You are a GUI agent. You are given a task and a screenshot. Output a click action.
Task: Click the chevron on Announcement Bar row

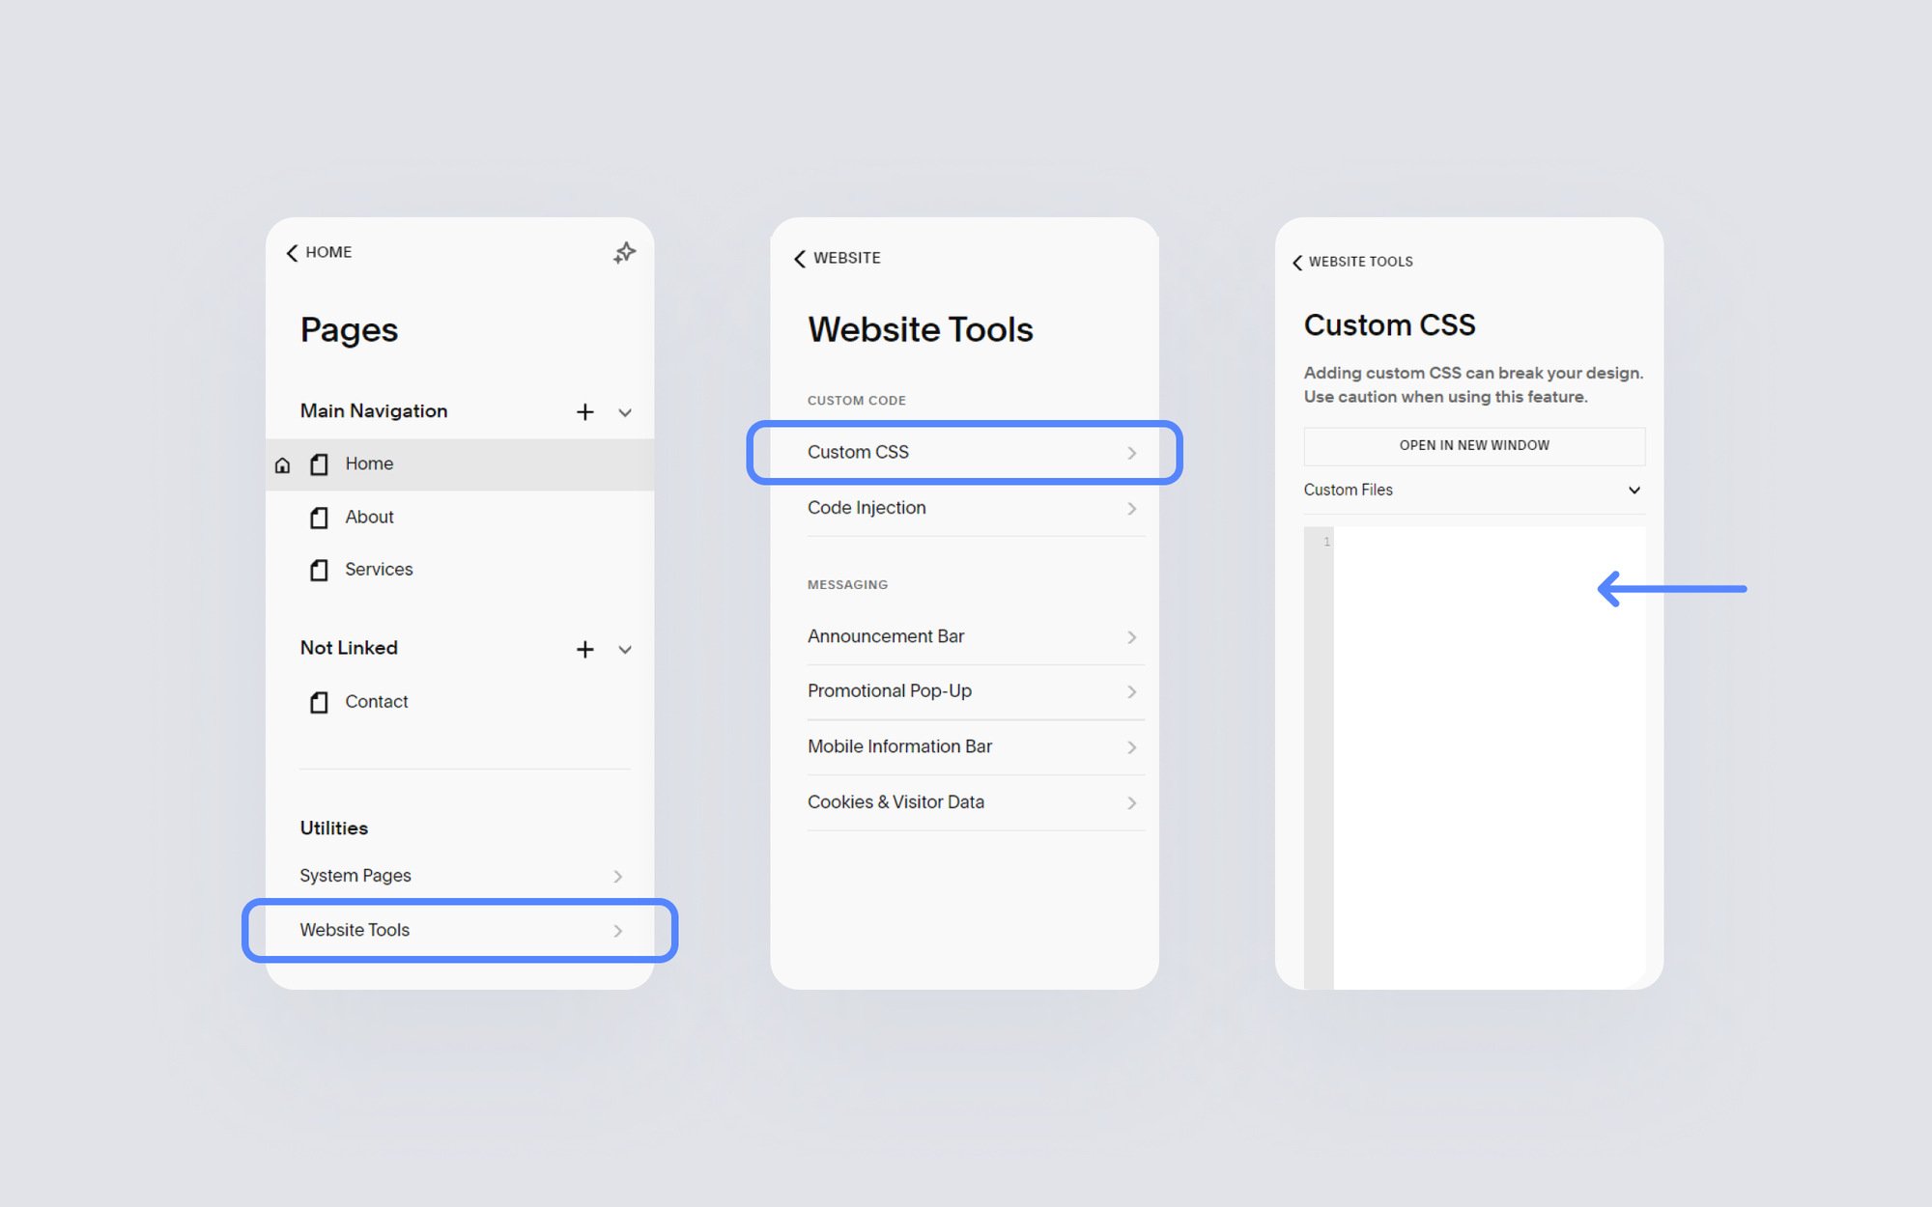pyautogui.click(x=1132, y=637)
